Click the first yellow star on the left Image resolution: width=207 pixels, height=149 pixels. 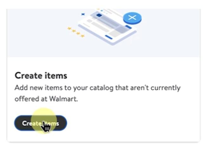click(x=69, y=28)
